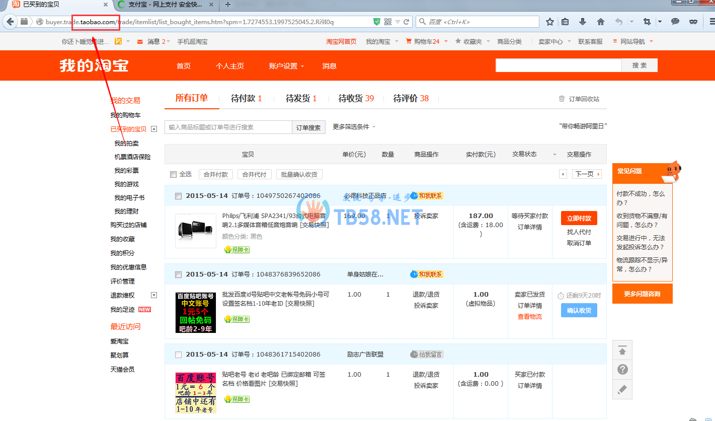Open 我的购物车 in the left sidebar
This screenshot has width=715, height=421.
[x=125, y=115]
